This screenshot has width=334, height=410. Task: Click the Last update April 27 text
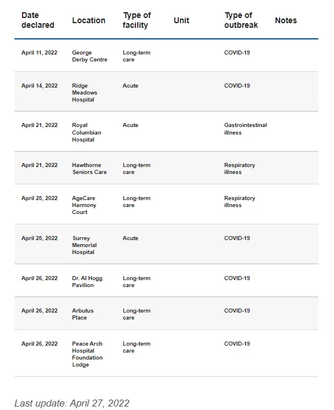[x=72, y=403]
